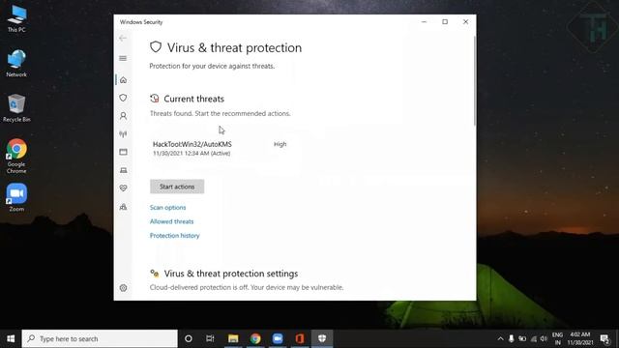Open Office on the taskbar
619x348 pixels.
[x=300, y=338]
